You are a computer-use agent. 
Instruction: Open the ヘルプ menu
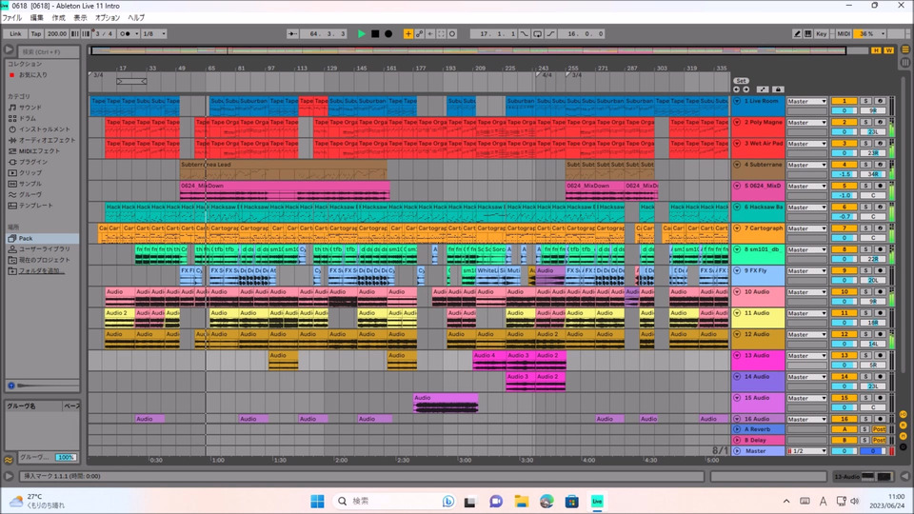(136, 17)
